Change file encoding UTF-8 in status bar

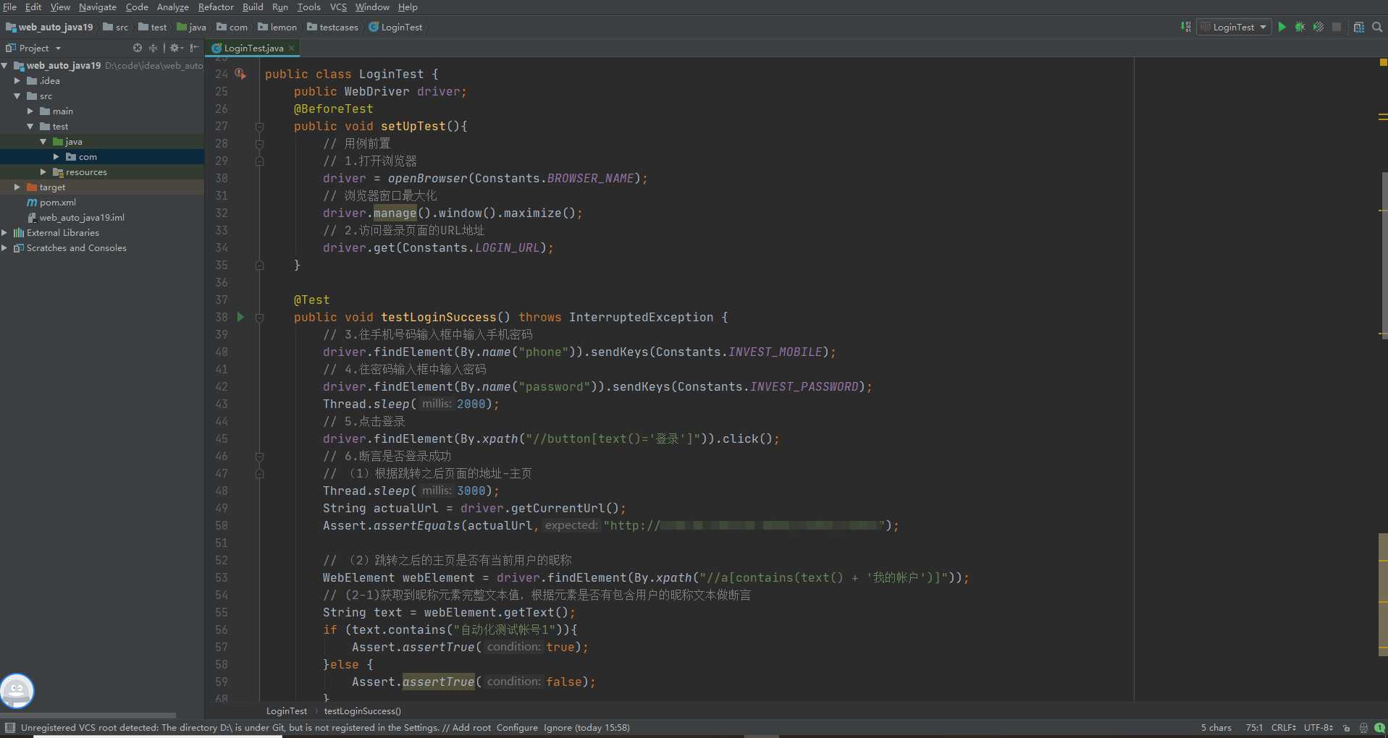coord(1318,728)
